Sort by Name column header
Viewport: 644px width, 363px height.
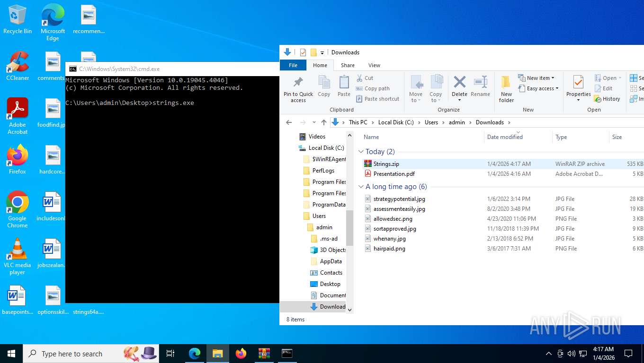tap(422, 137)
